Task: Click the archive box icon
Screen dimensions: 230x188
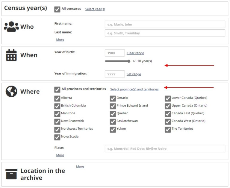Action: point(11,174)
